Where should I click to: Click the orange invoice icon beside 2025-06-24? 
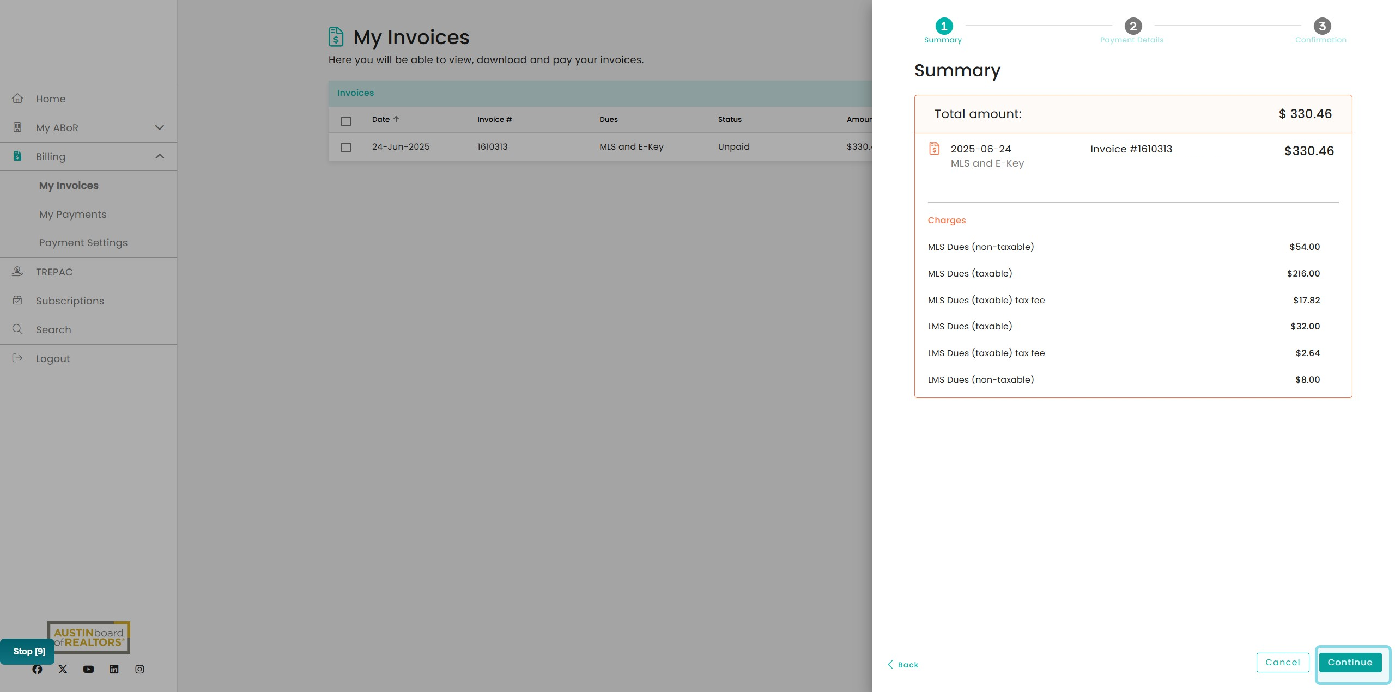click(x=935, y=148)
